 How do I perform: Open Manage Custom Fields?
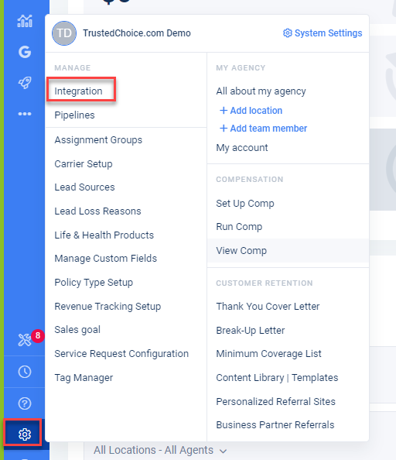pos(106,259)
